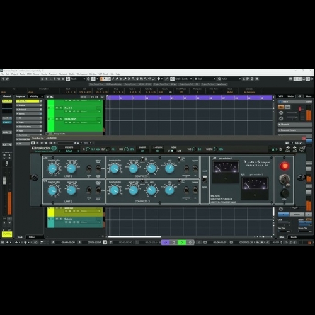This screenshot has width=315, height=315.
Task: Click the plugin preset name field
Action: click(69, 151)
